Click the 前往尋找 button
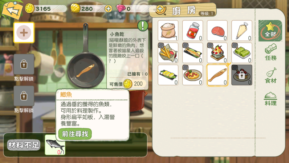 75,134
